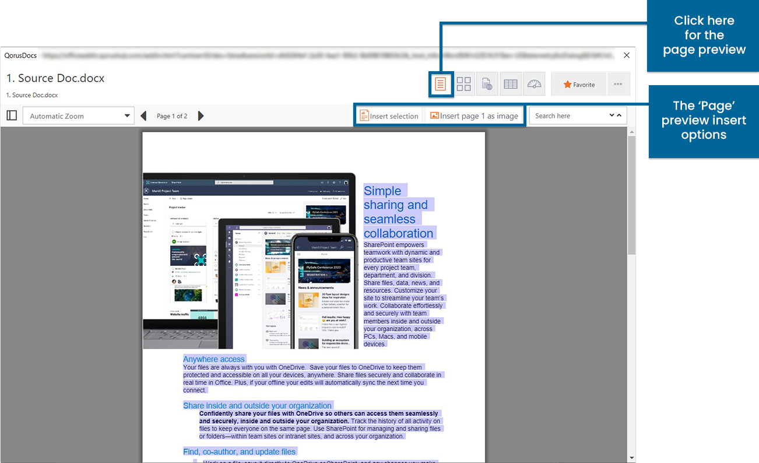759x463 pixels.
Task: Click Insert page 1 as image
Action: tap(474, 116)
